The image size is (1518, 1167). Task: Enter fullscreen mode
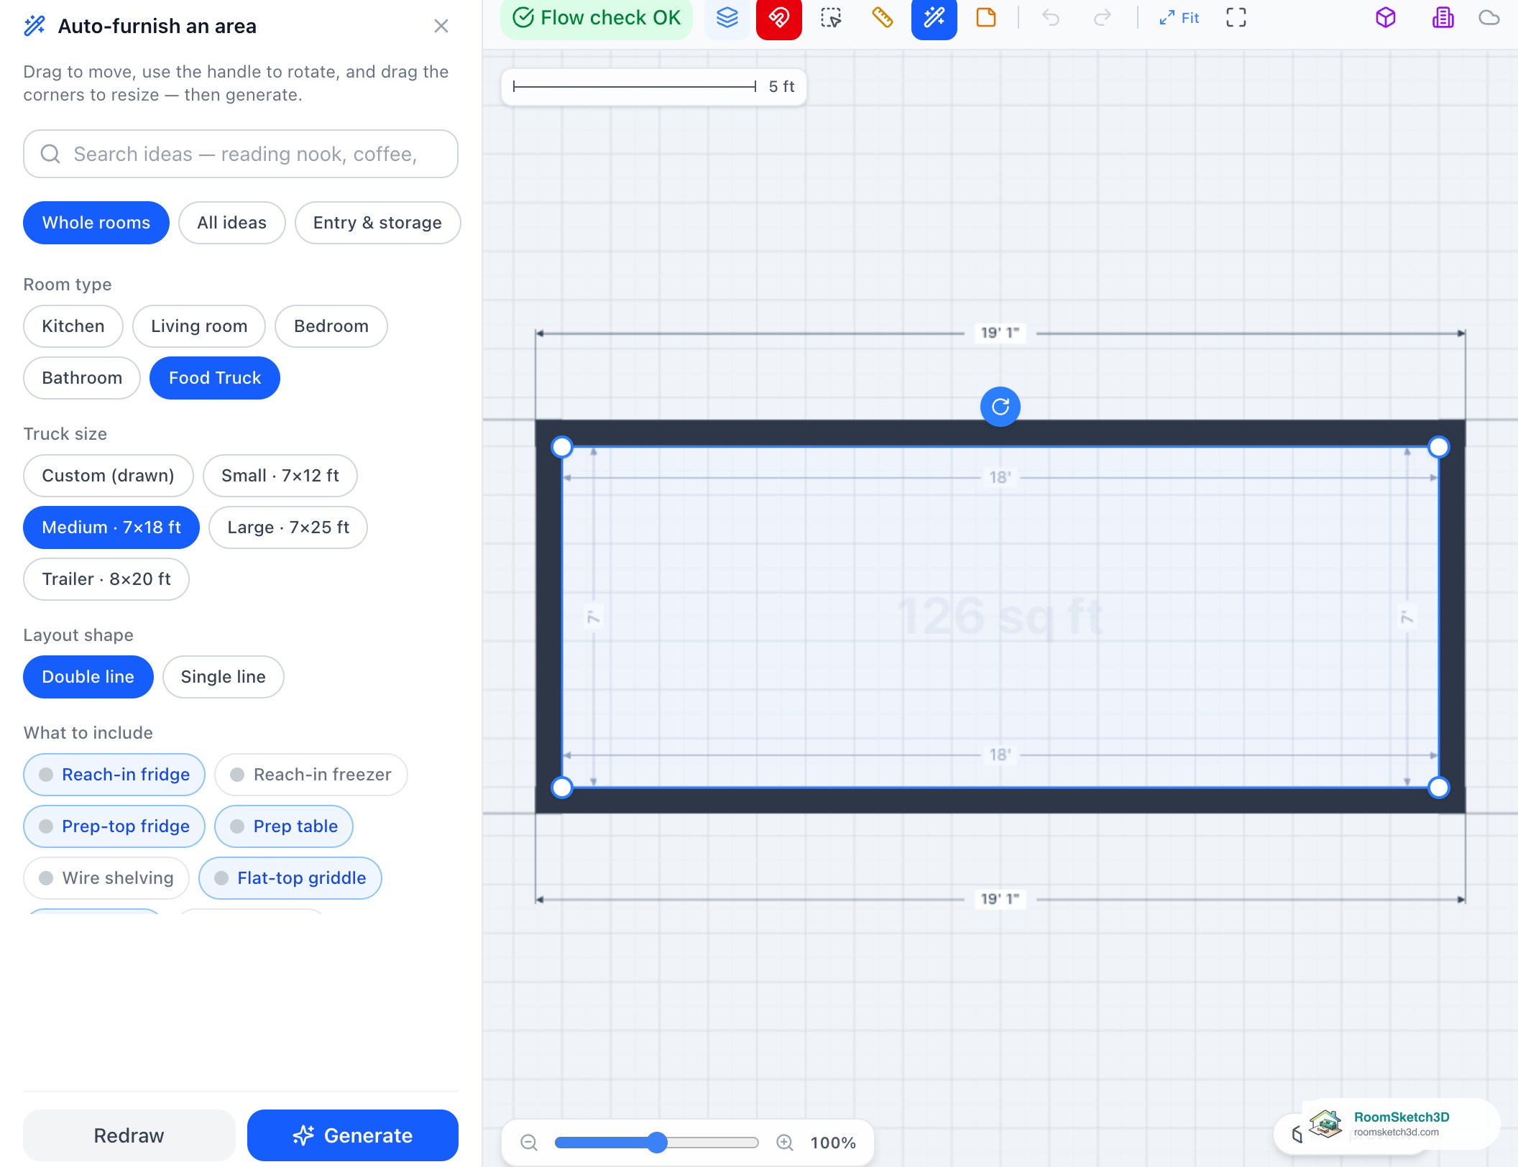coord(1236,18)
